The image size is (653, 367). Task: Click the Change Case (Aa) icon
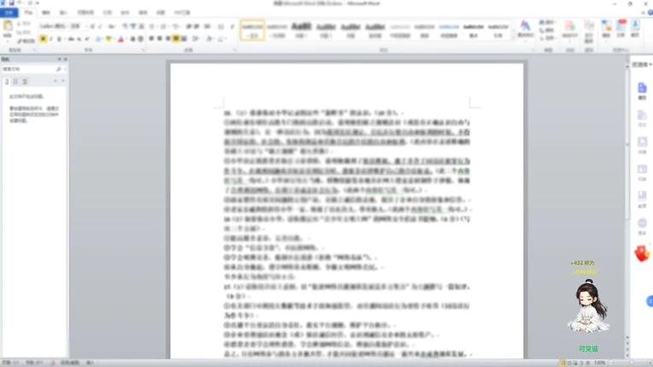112,26
